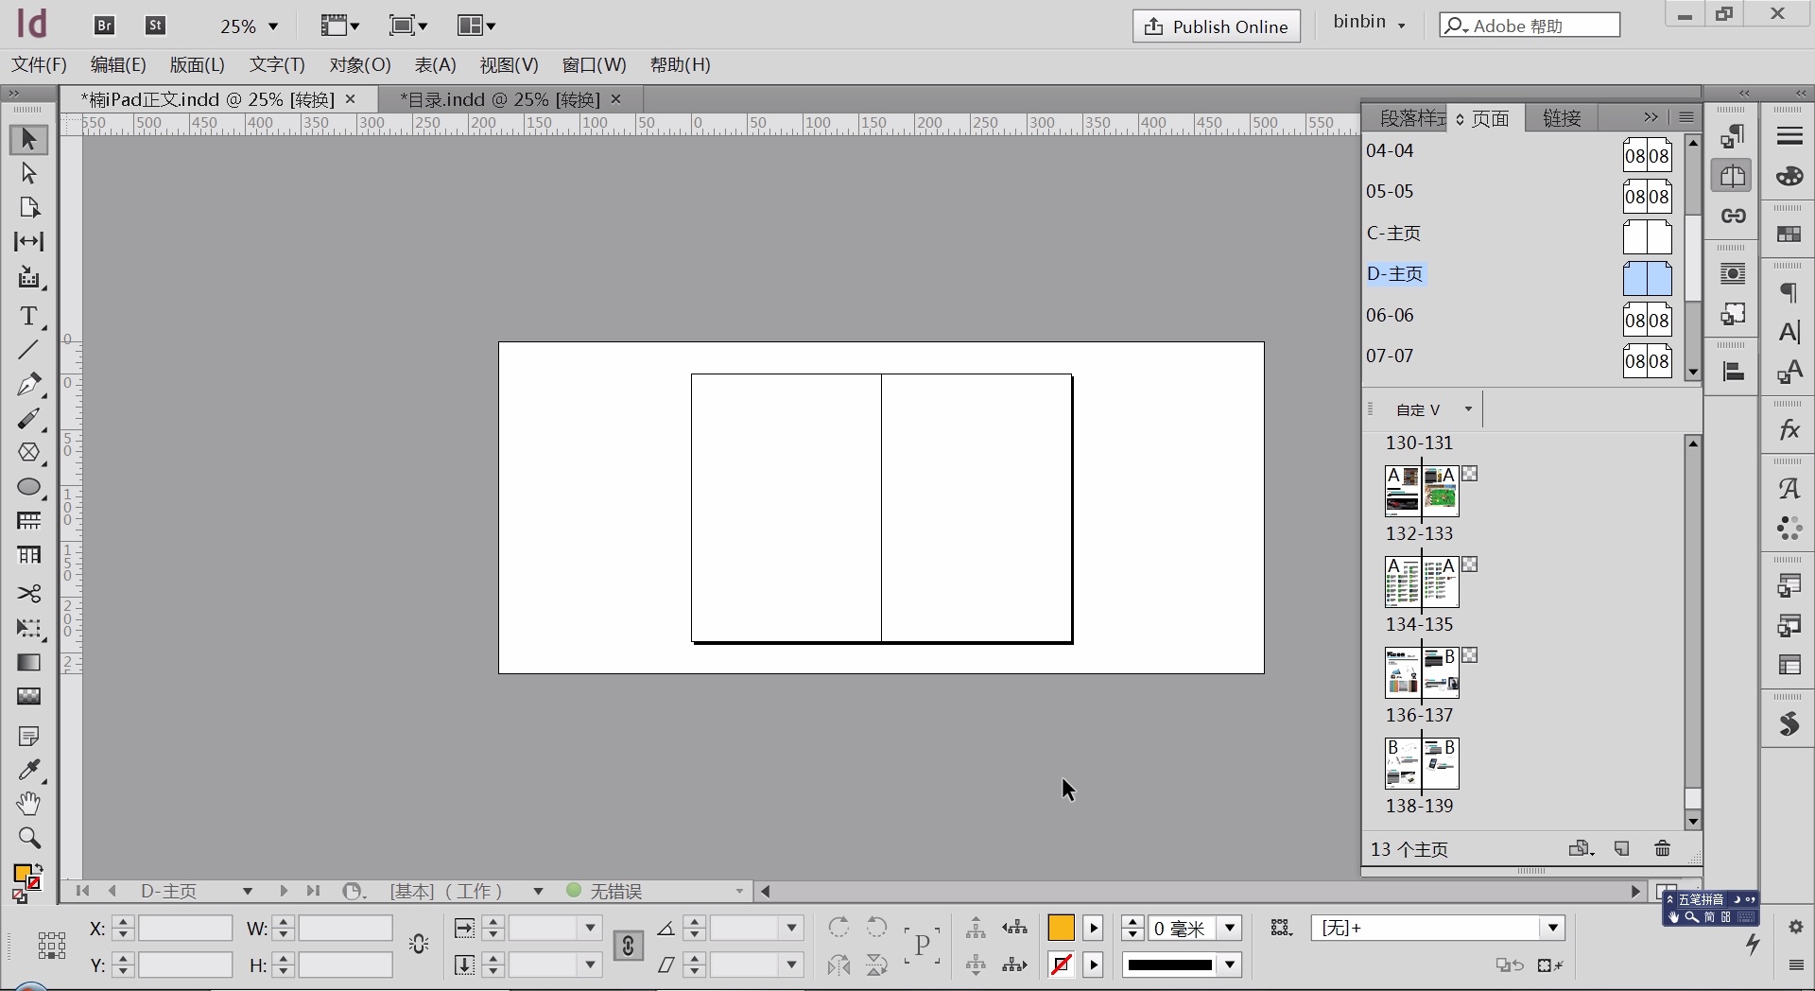
Task: Open the 文字(T) menu
Action: [277, 64]
